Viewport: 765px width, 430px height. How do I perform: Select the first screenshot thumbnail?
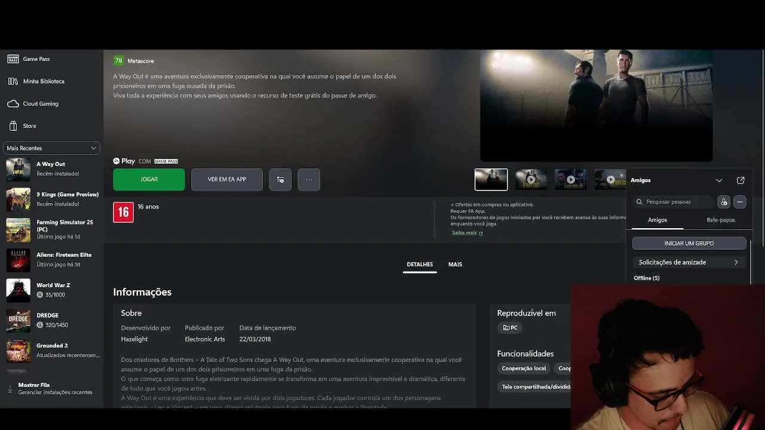coord(491,179)
